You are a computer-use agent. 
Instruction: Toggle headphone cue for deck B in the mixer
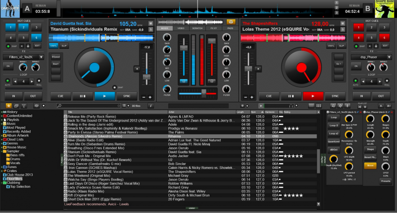click(212, 81)
